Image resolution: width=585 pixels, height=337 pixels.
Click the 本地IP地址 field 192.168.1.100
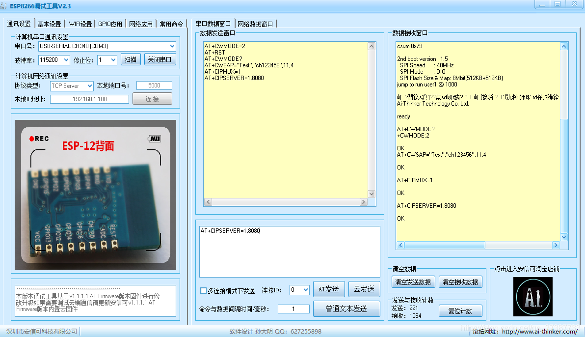pyautogui.click(x=89, y=99)
